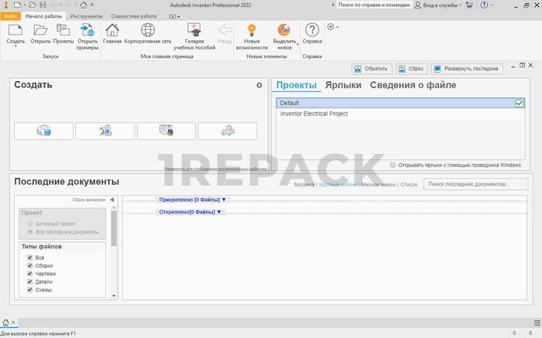542x338 pixels.
Task: Open Create panel settings gear
Action: (259, 86)
